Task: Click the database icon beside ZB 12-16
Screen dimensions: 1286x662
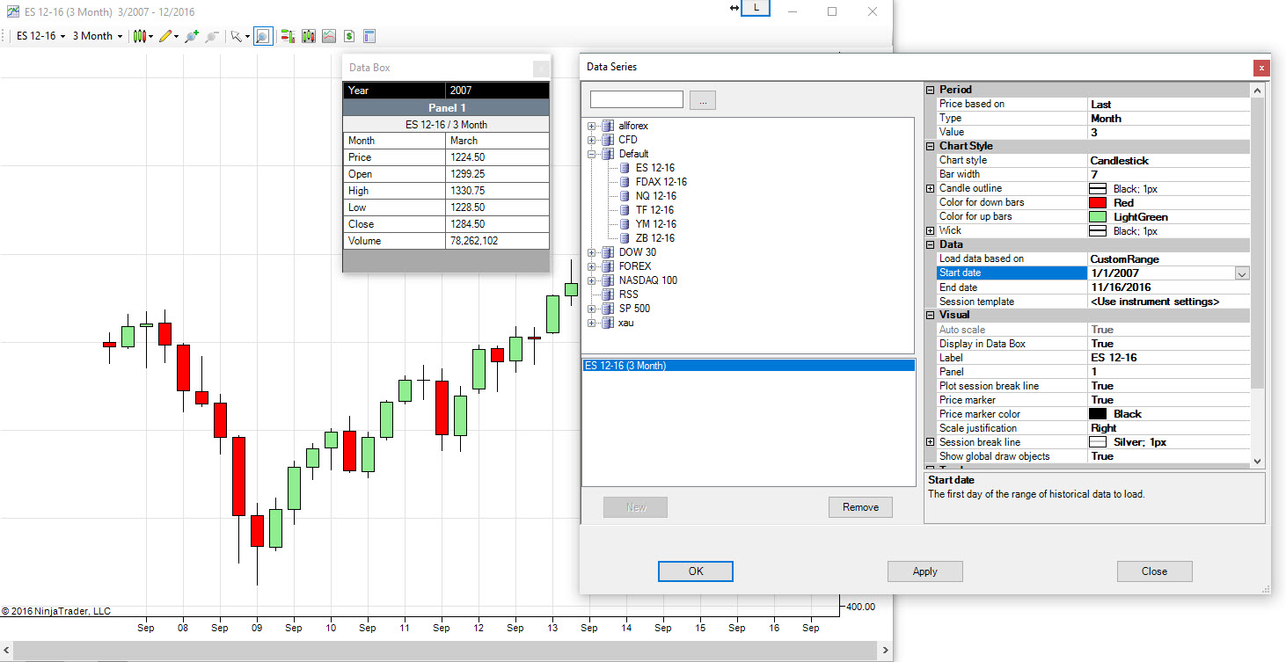Action: (624, 238)
